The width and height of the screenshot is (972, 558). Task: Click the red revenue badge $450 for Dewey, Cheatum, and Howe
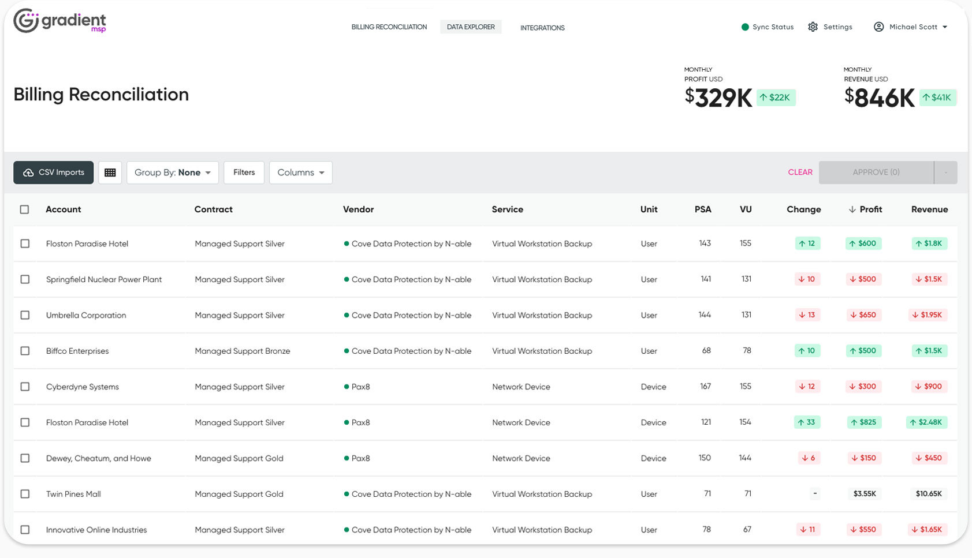pos(929,458)
